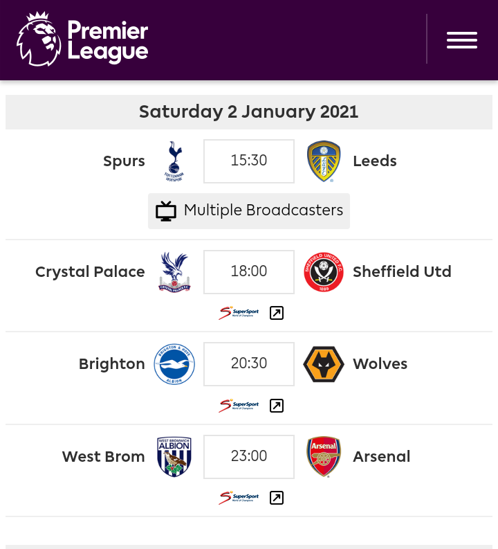Open external broadcaster link under Brighton match

click(x=277, y=406)
